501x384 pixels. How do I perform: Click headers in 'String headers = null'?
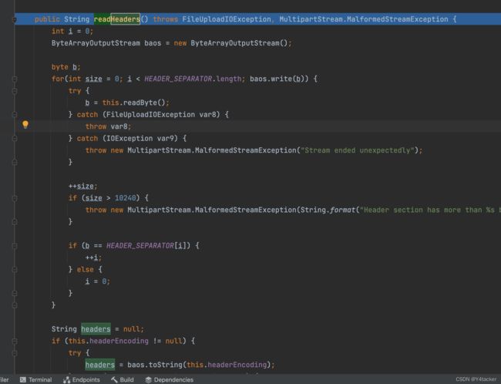(96, 329)
